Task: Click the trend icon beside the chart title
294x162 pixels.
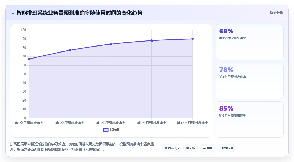Action: pos(13,13)
